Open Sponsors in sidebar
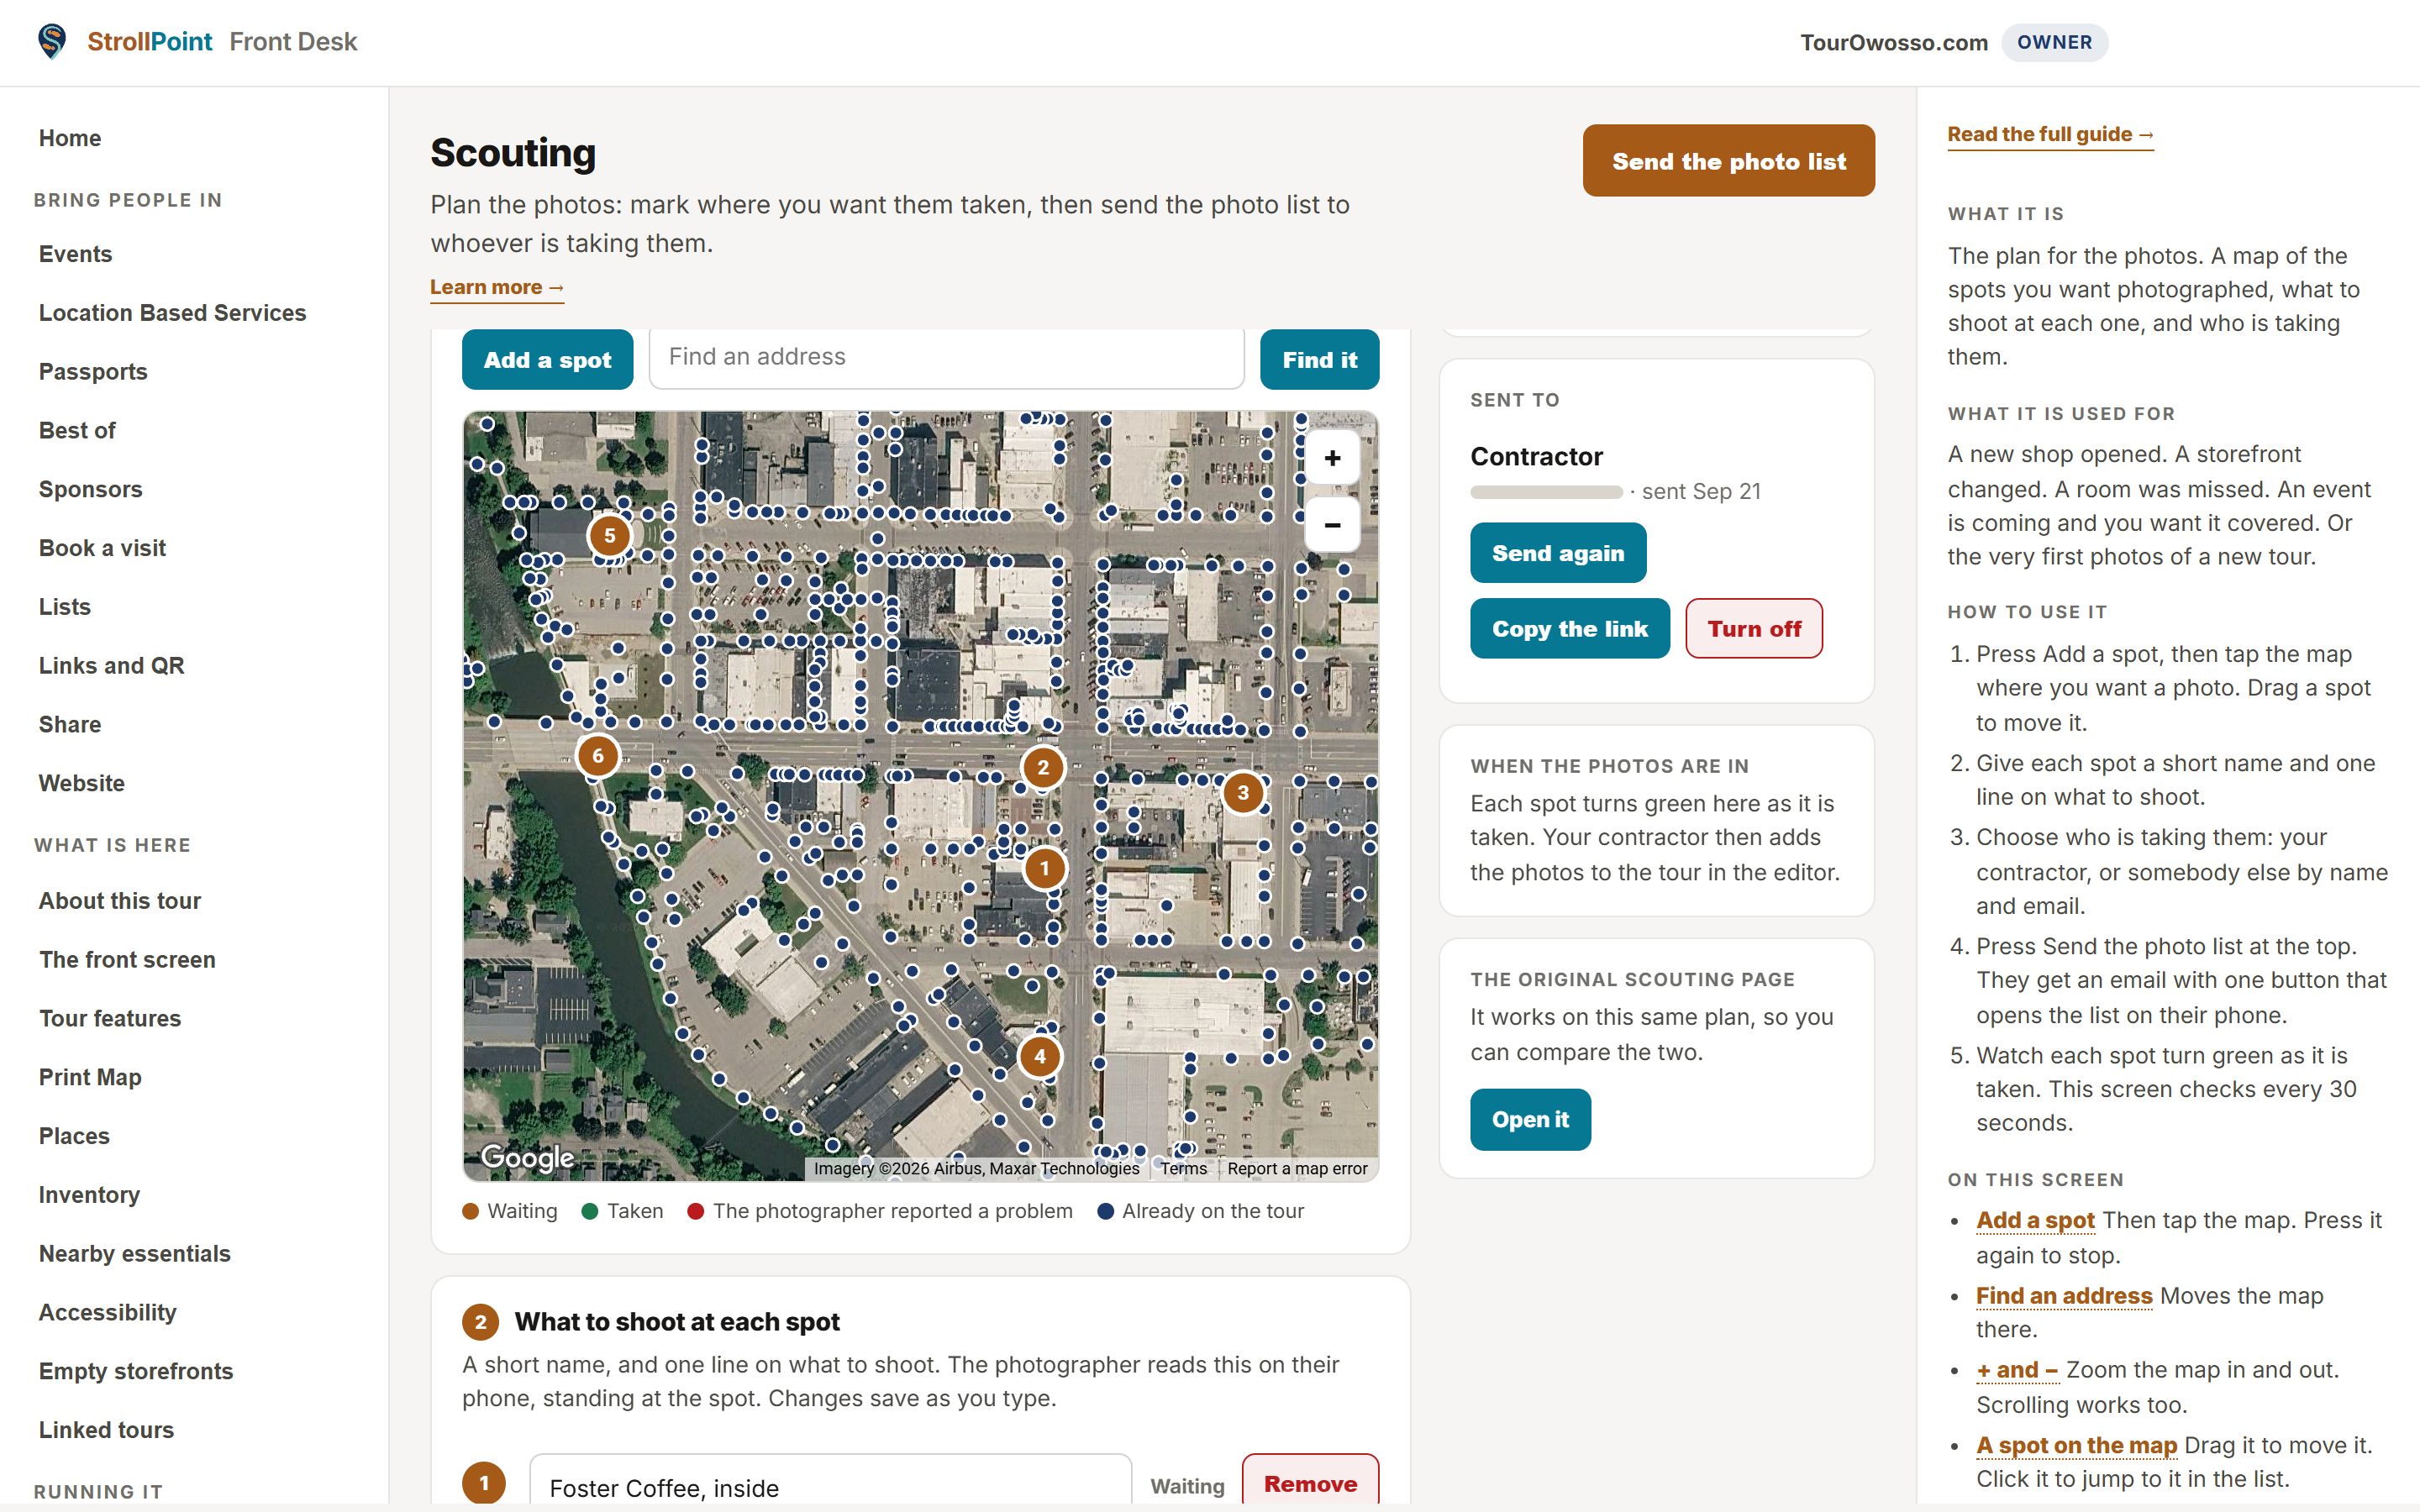The width and height of the screenshot is (2420, 1512). (x=90, y=489)
